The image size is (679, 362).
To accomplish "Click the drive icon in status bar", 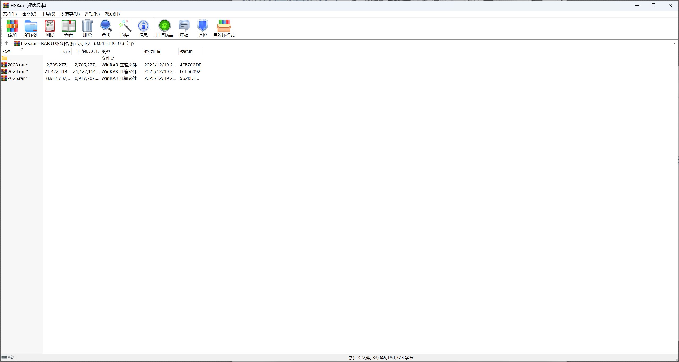I will tap(5, 357).
